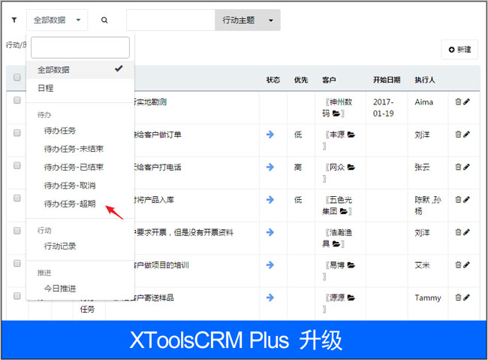
Task: Open the folder icon beside 易博 customer
Action: (351, 265)
